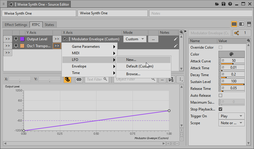
Task: Click the share references icon button
Action: (242, 33)
